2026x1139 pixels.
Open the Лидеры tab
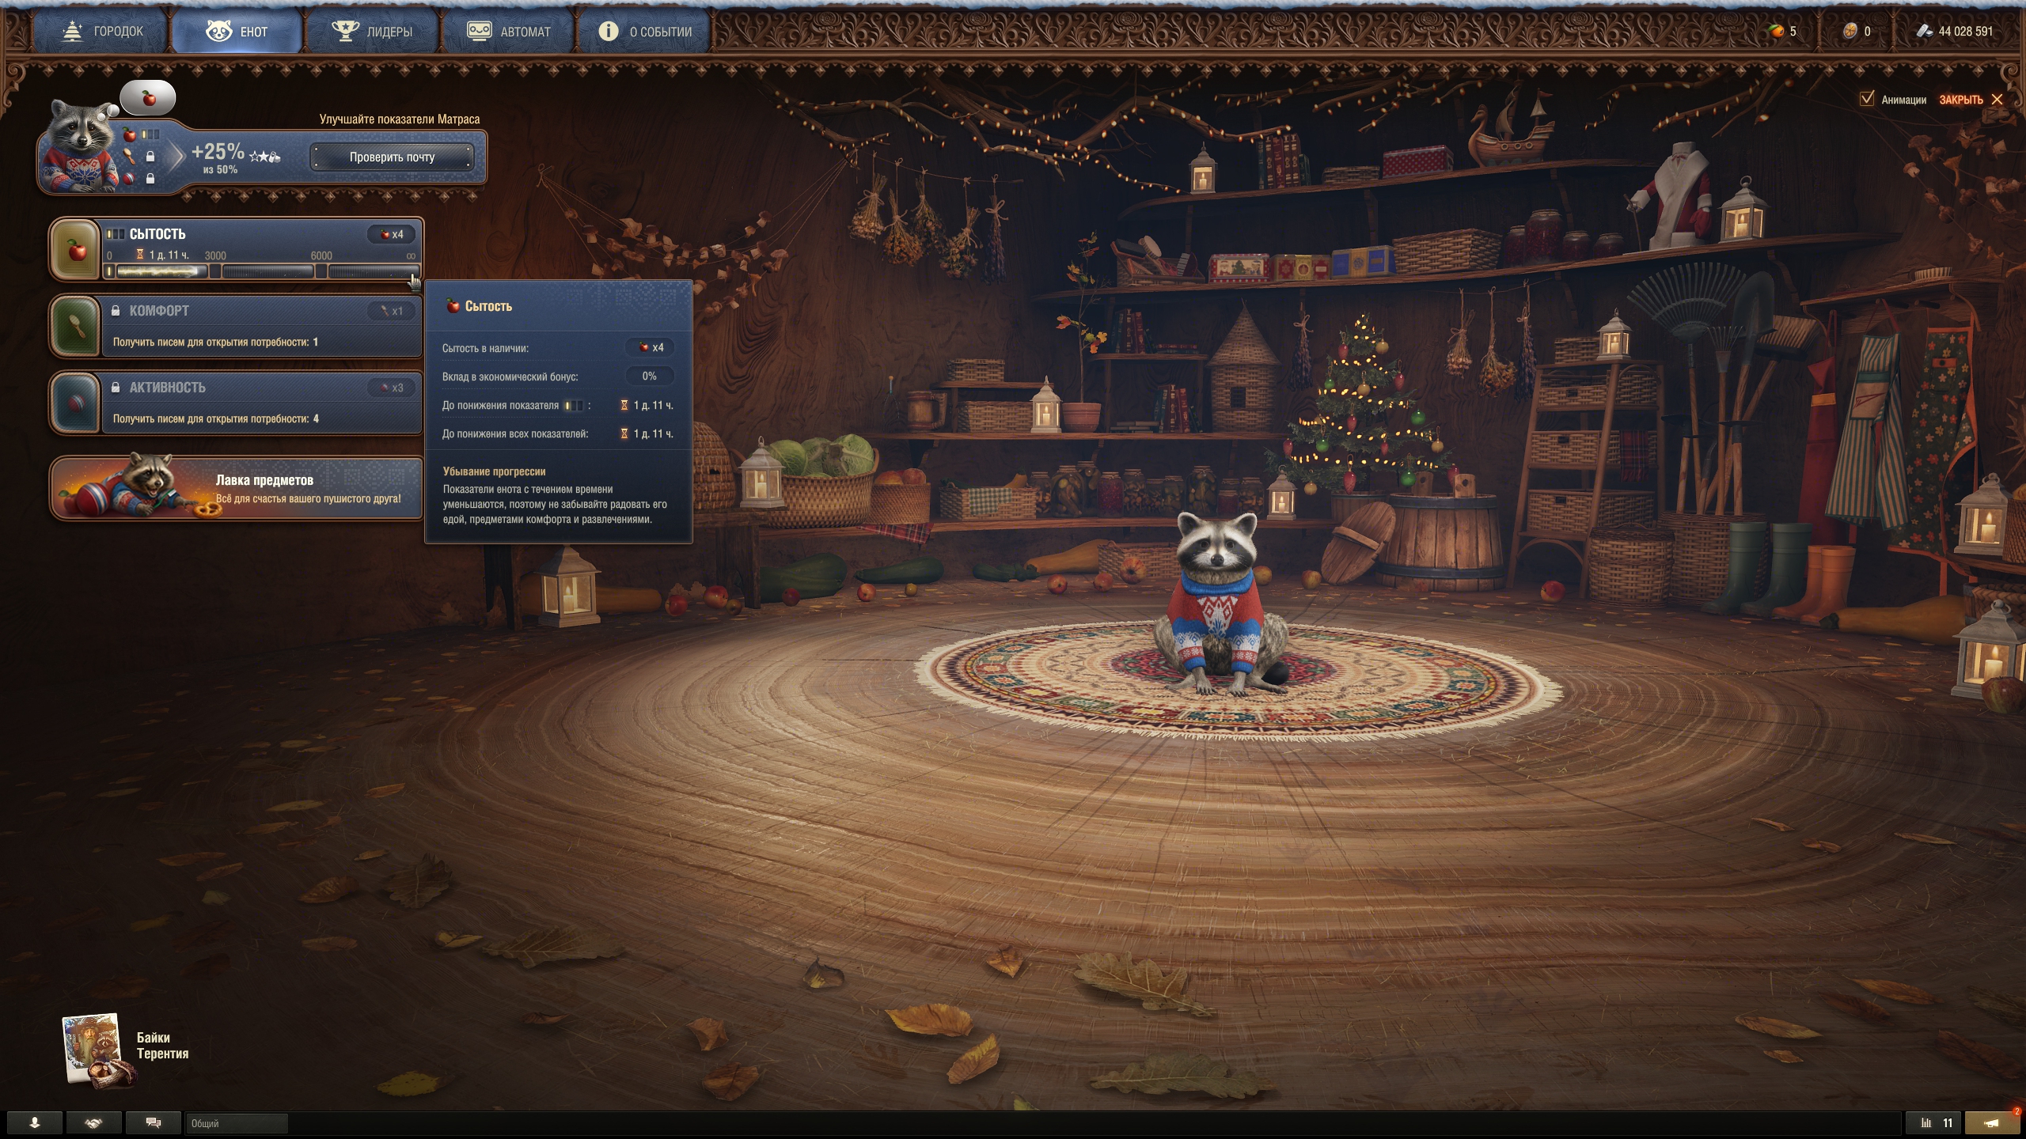pos(372,32)
